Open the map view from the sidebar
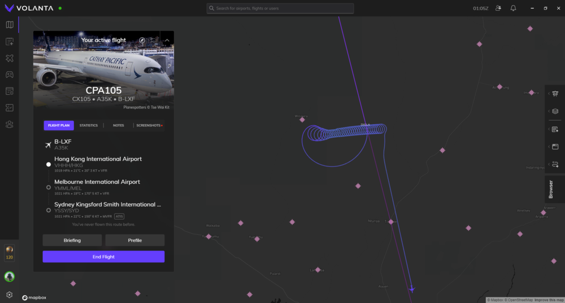565x303 pixels. point(9,25)
